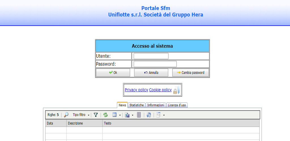Sort by the Descrizione column header
The width and height of the screenshot is (290, 141).
click(84, 123)
